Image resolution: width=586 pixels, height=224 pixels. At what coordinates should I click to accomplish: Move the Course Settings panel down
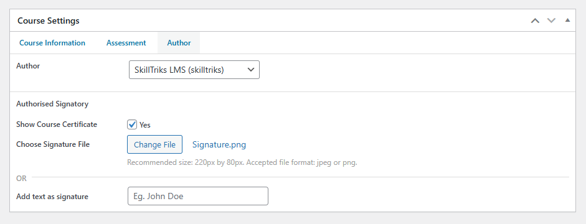[552, 21]
